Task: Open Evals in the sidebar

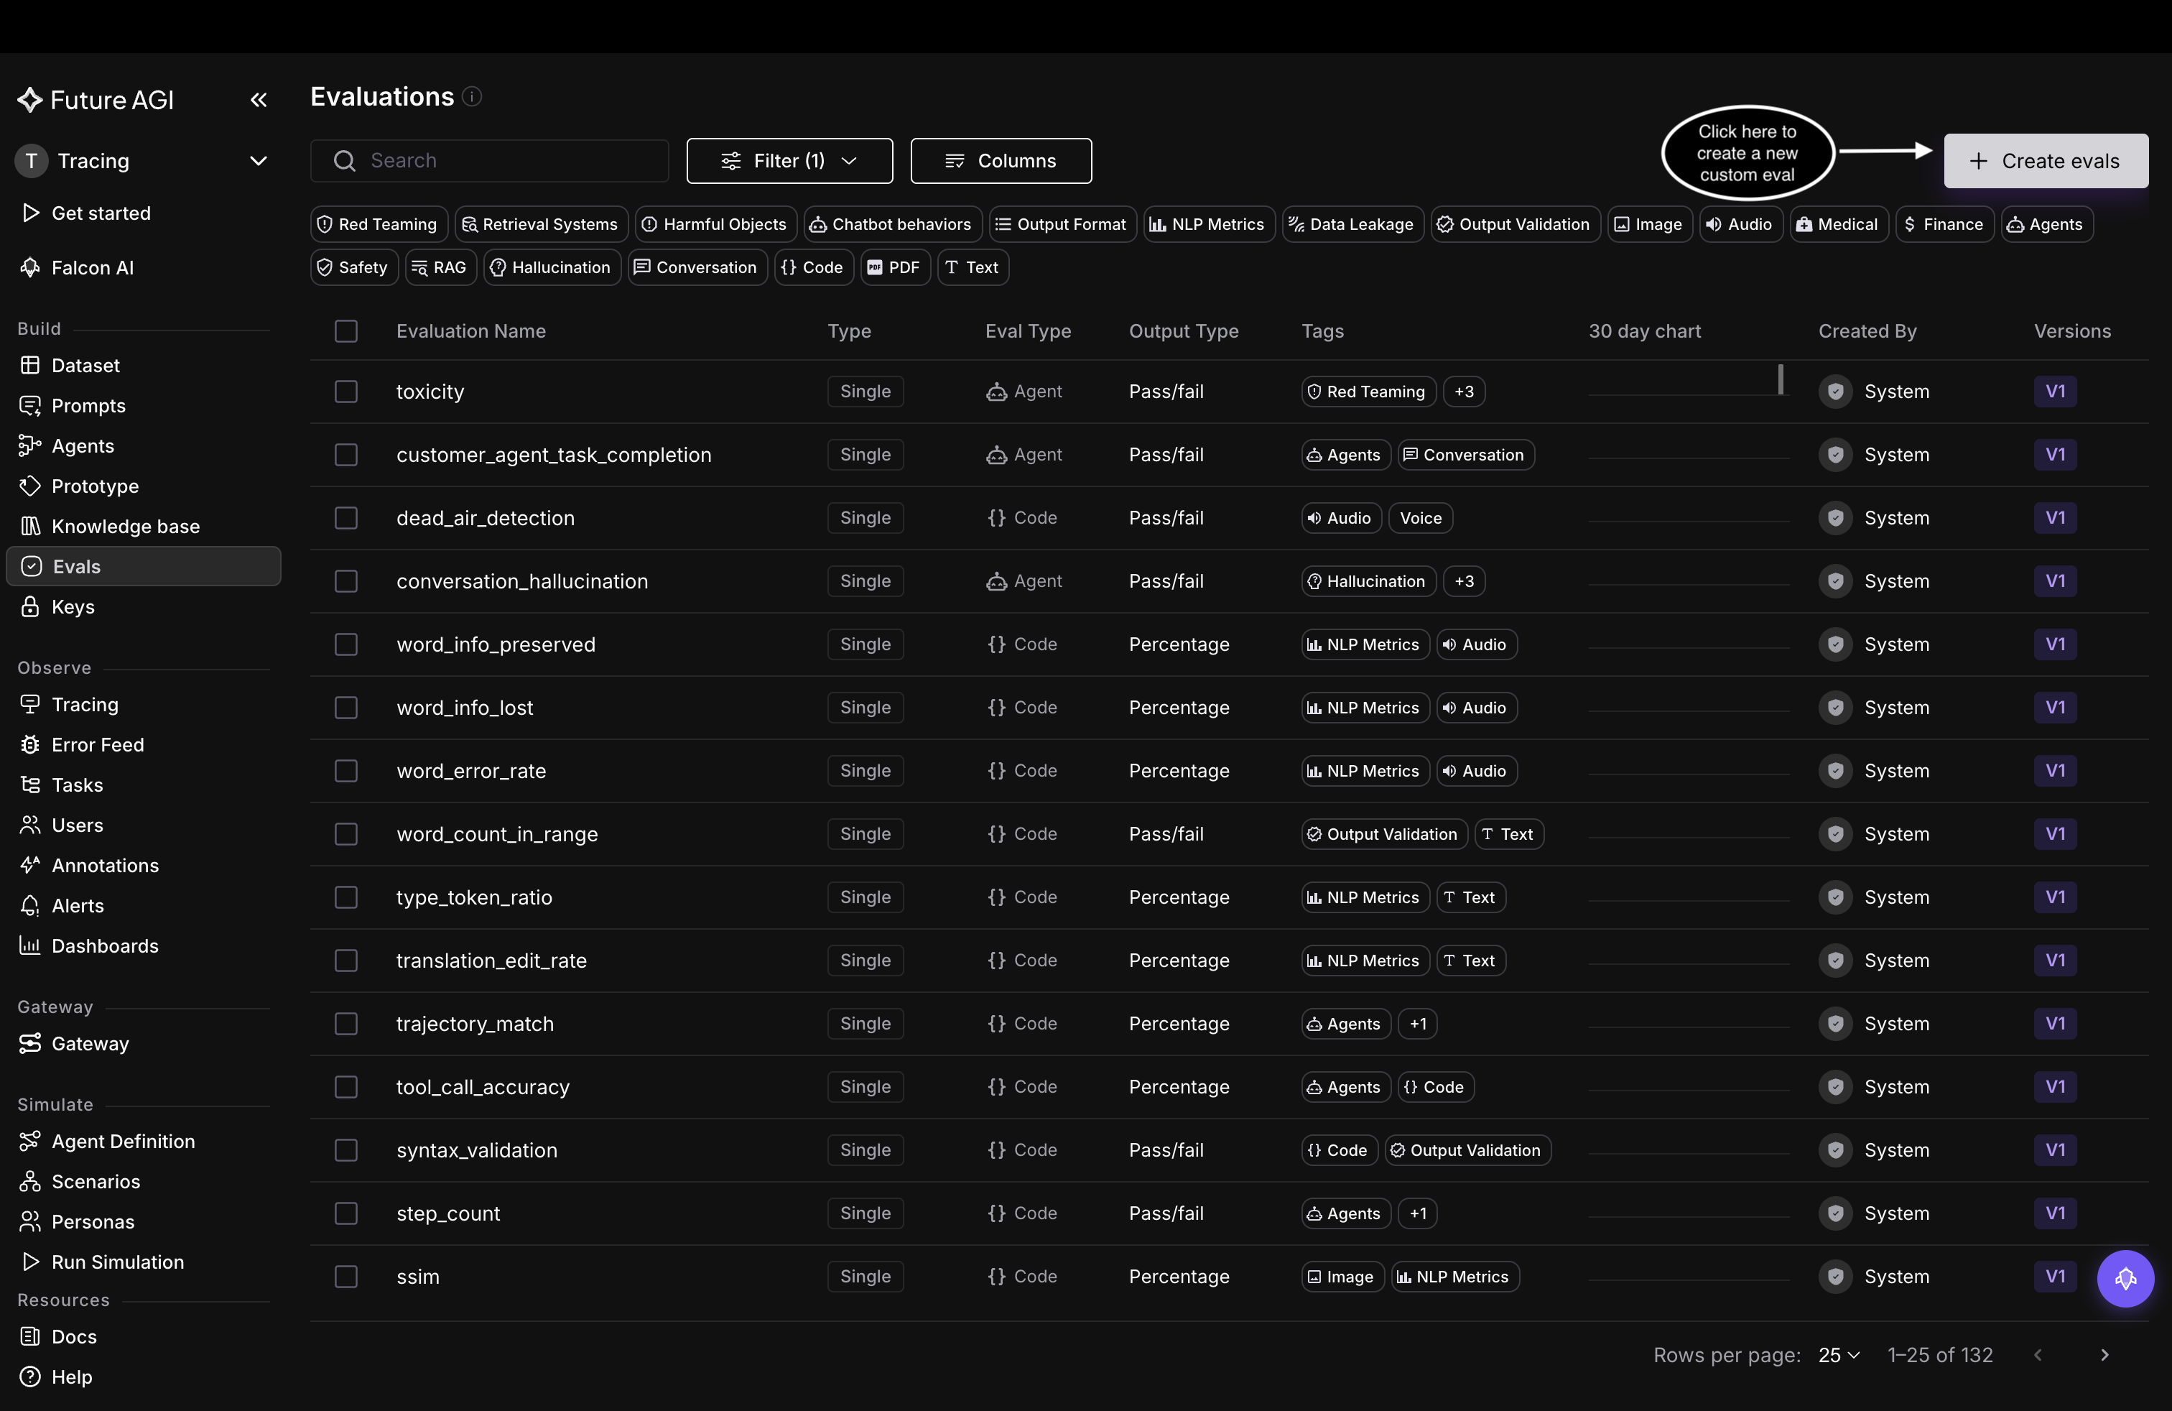Action: 143,566
